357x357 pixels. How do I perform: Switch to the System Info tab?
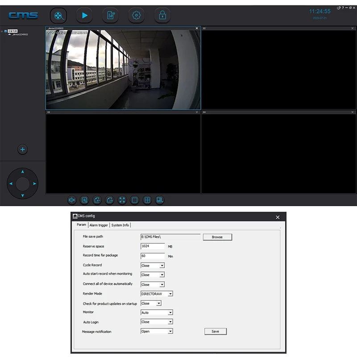pyautogui.click(x=120, y=225)
